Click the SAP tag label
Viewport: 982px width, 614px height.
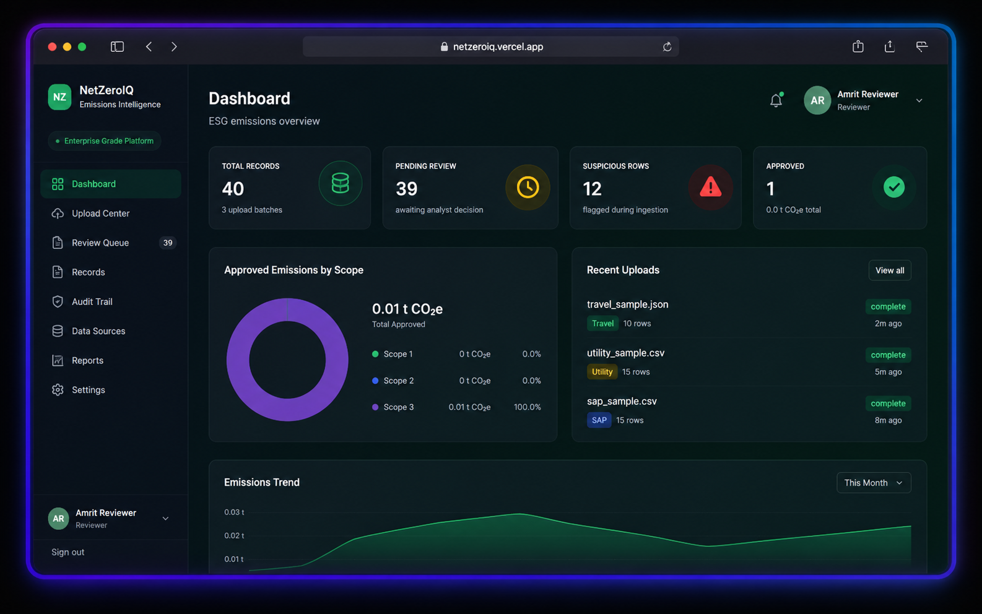pos(599,420)
